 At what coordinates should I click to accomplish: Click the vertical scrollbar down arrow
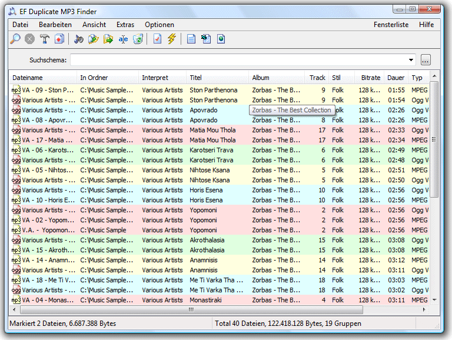click(x=434, y=299)
